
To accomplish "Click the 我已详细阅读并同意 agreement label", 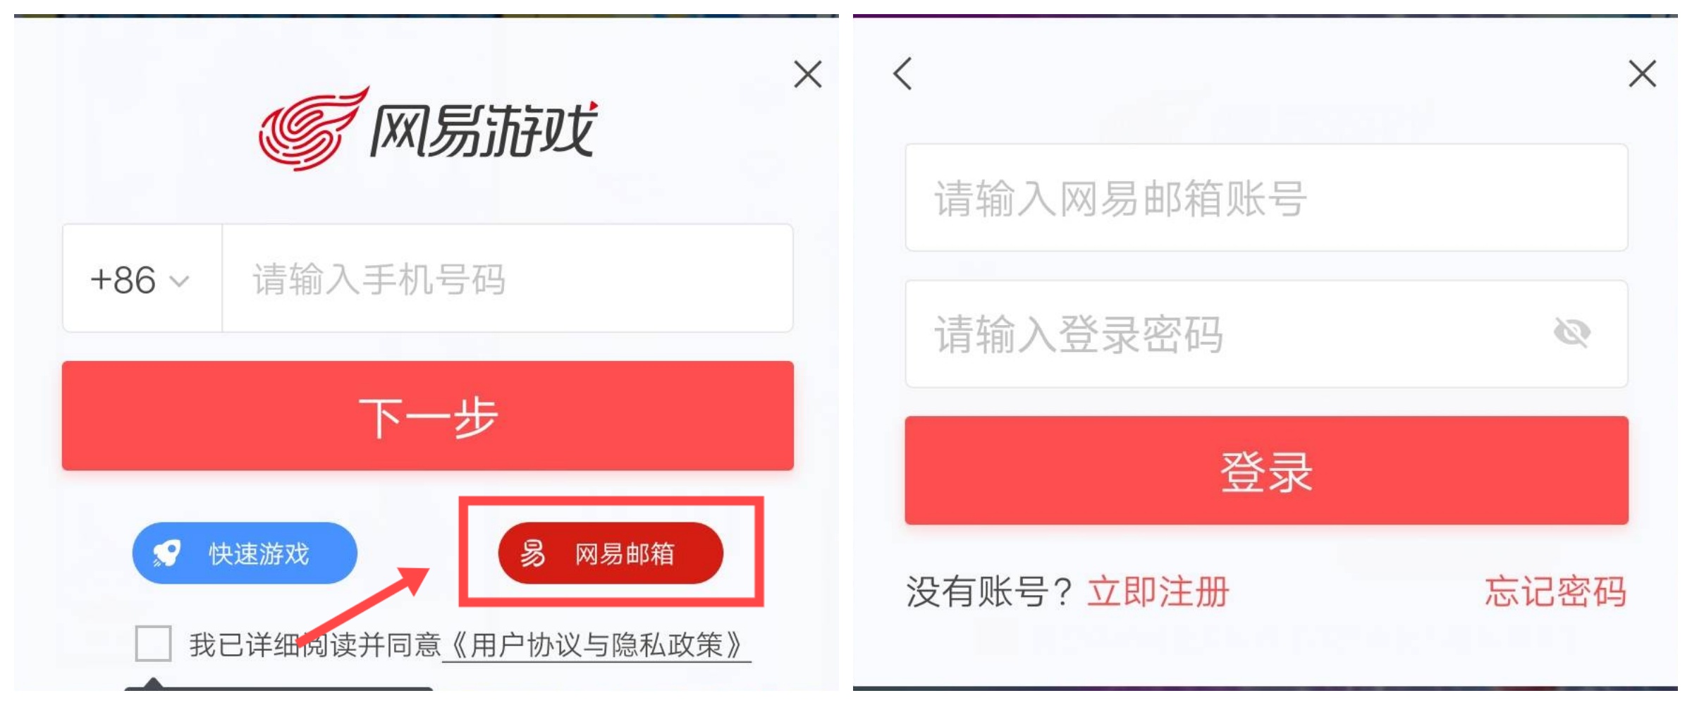I will pyautogui.click(x=314, y=644).
